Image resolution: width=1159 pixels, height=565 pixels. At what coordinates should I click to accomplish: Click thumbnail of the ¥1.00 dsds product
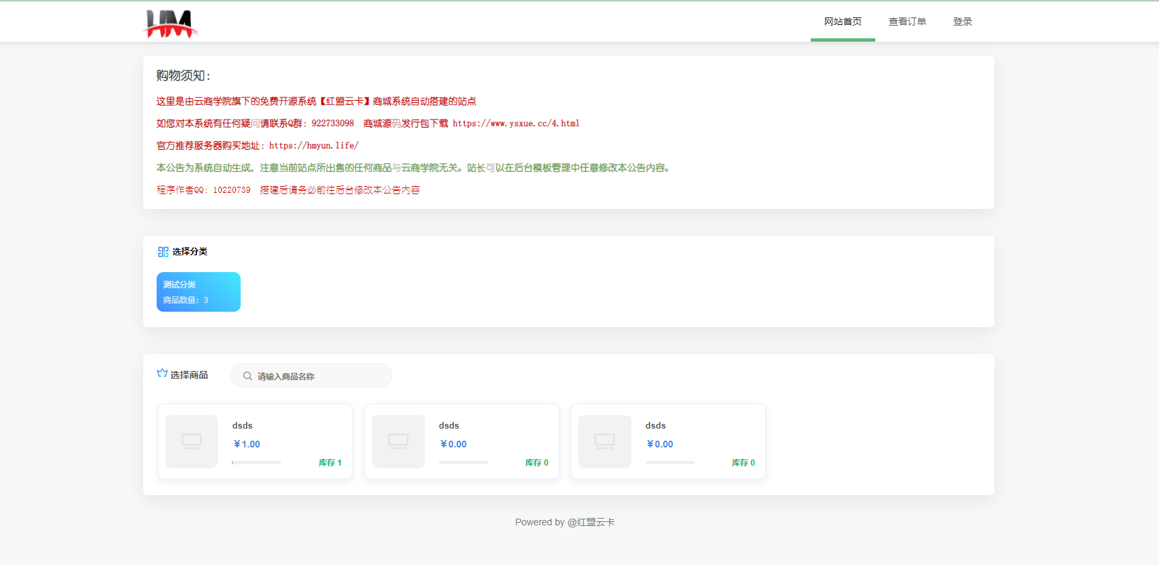pos(192,441)
